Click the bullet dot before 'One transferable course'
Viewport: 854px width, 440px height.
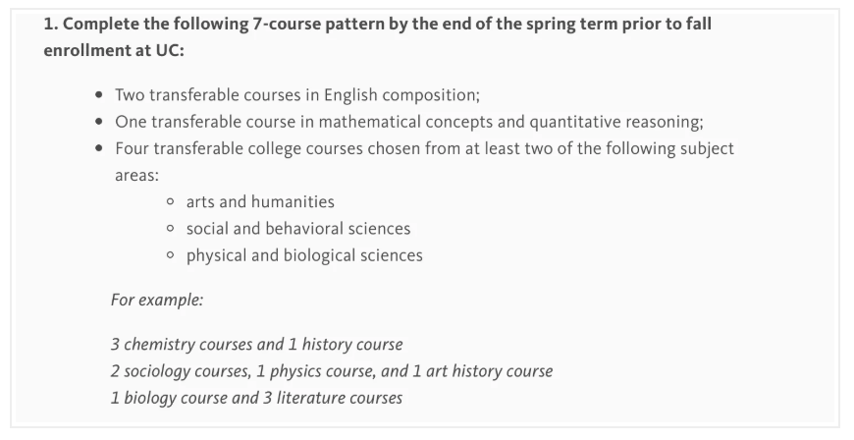99,123
